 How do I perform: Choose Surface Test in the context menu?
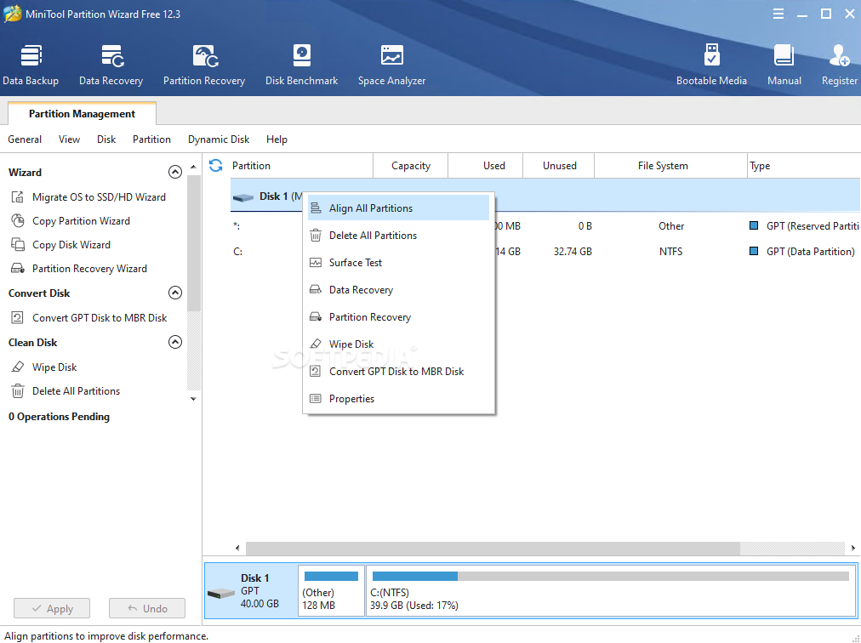coord(399,263)
